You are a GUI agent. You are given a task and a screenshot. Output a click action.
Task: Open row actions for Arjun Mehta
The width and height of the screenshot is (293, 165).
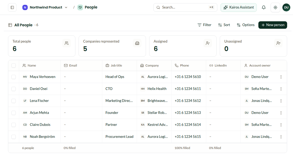[281, 113]
